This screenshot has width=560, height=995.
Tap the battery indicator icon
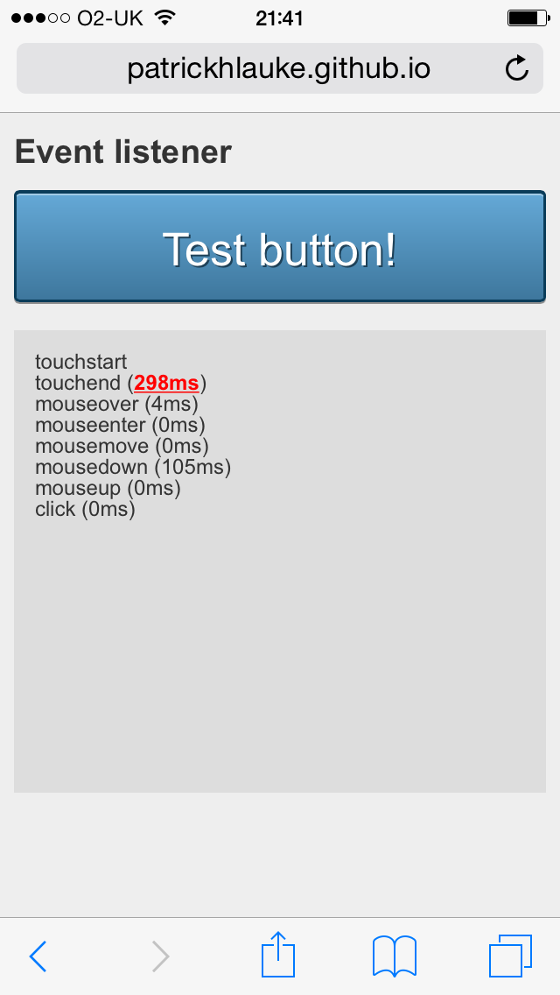click(x=527, y=18)
